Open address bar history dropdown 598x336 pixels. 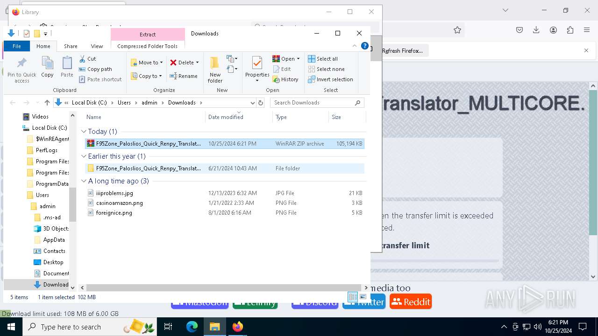(253, 103)
